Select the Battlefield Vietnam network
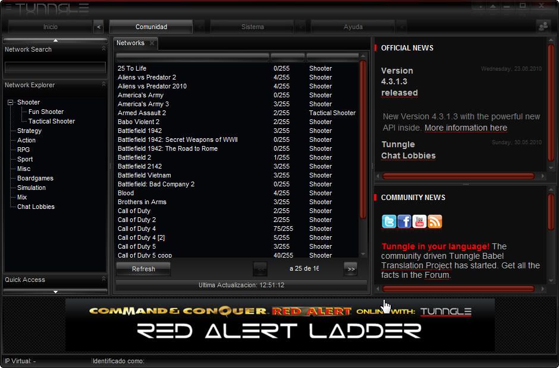Screen dimensions: 559x368 coord(237,175)
